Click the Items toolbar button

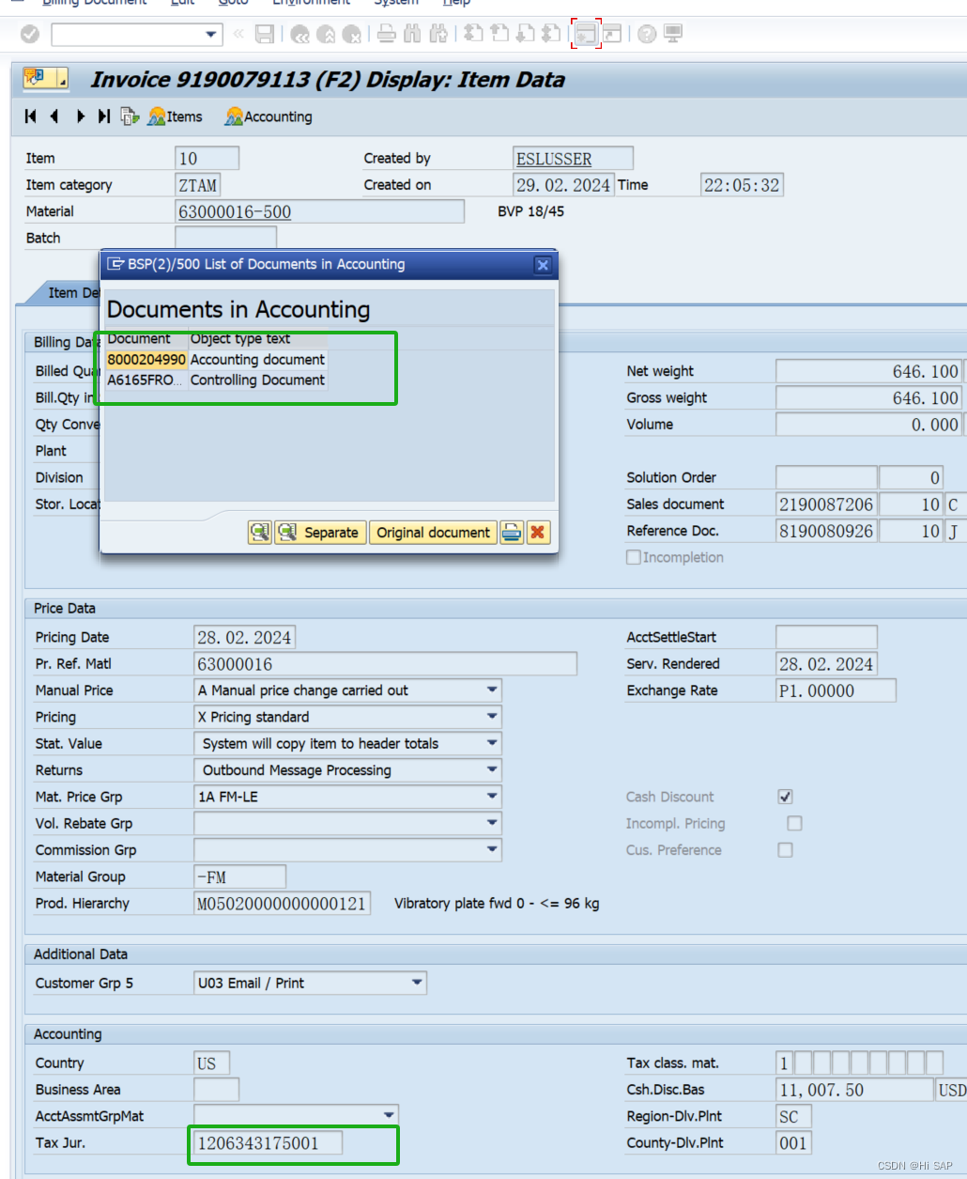(x=176, y=116)
